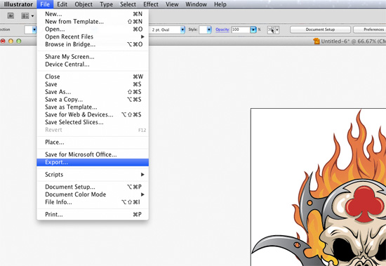Expand the Open Recent Files submenu
Image resolution: width=386 pixels, height=266 pixels.
[93, 36]
